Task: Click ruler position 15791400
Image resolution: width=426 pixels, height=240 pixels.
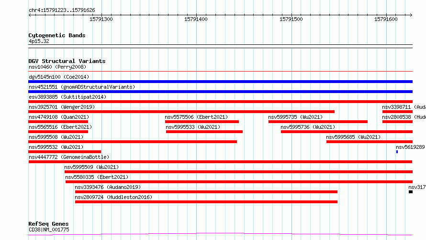Action: click(196, 19)
